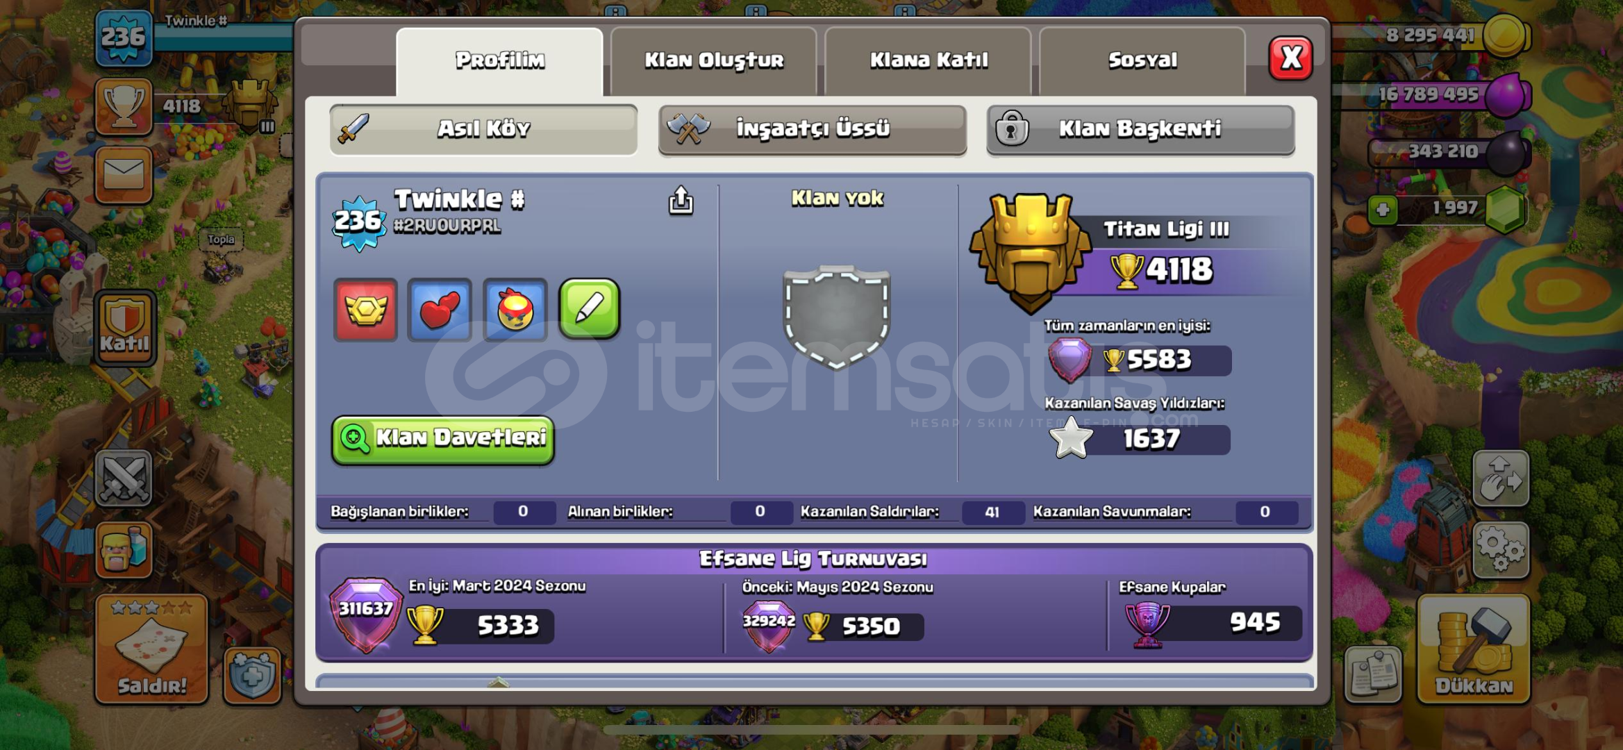Screen dimensions: 1623x750
Task: Open the barbarian army overview icon
Action: 124,550
